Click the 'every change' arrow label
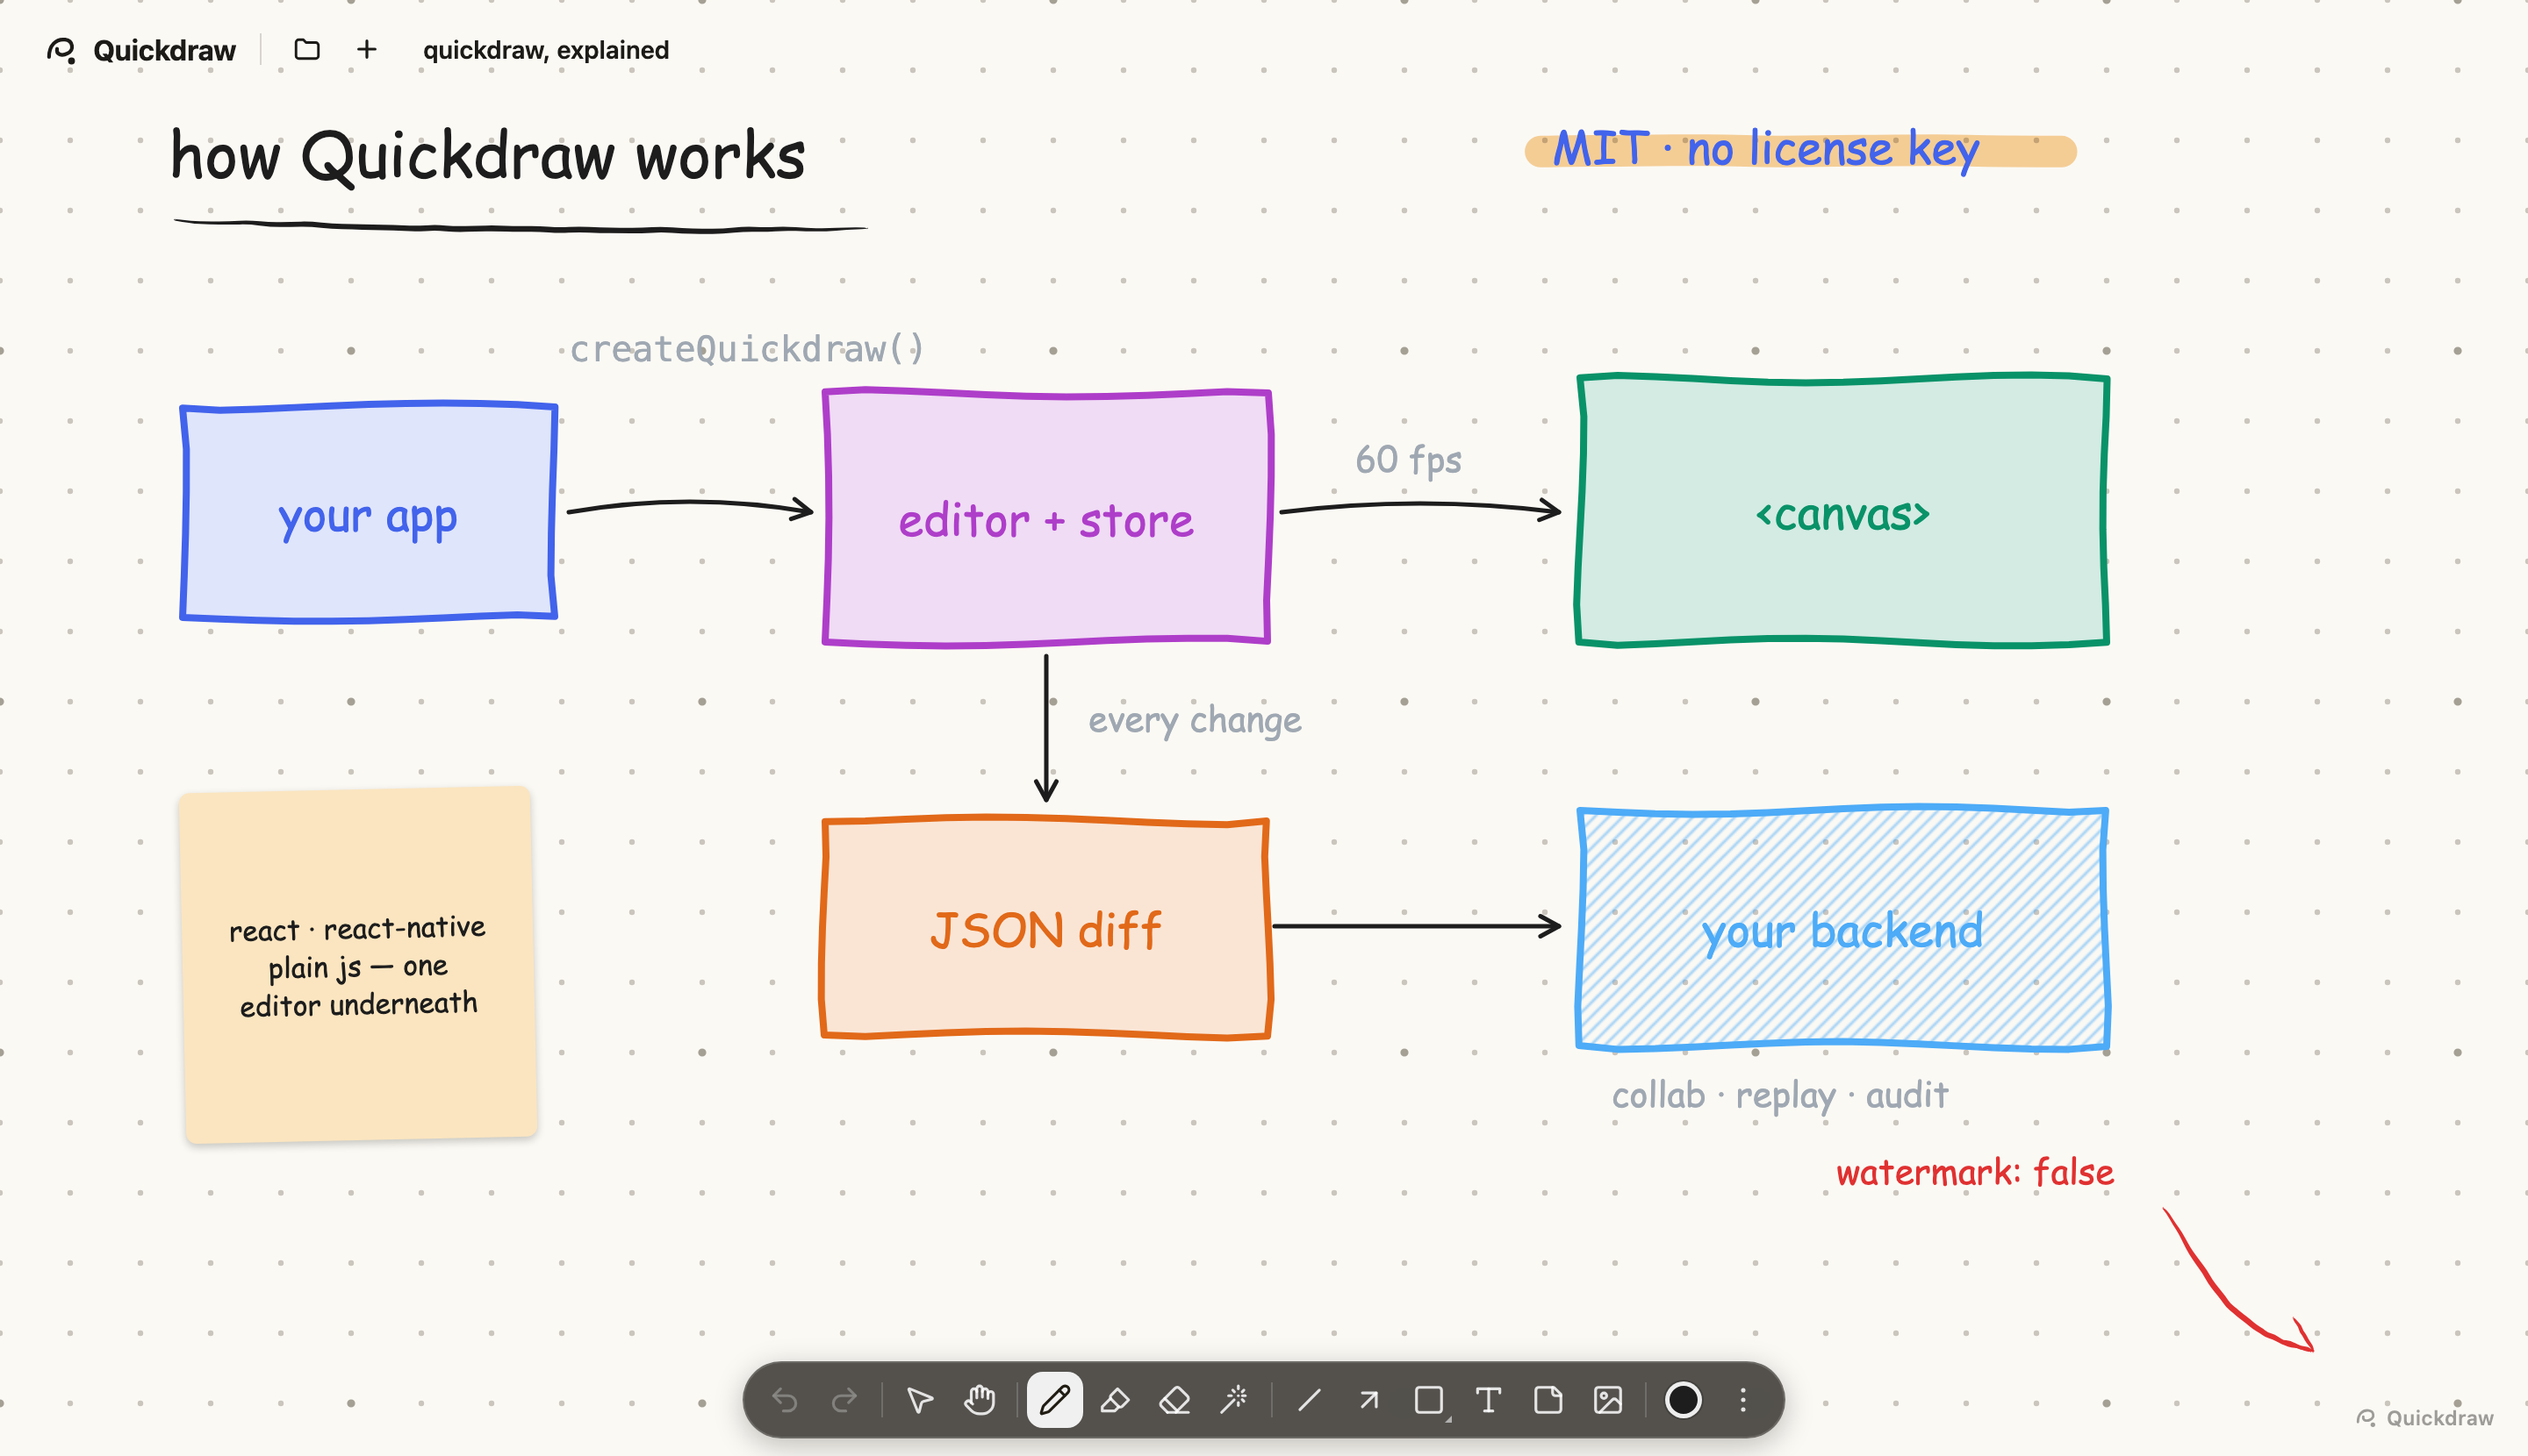The width and height of the screenshot is (2528, 1456). pos(1195,720)
